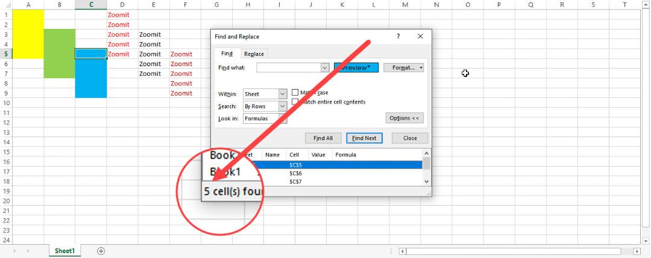Select the Sheet1 worksheet tab
The height and width of the screenshot is (258, 651).
click(x=64, y=251)
